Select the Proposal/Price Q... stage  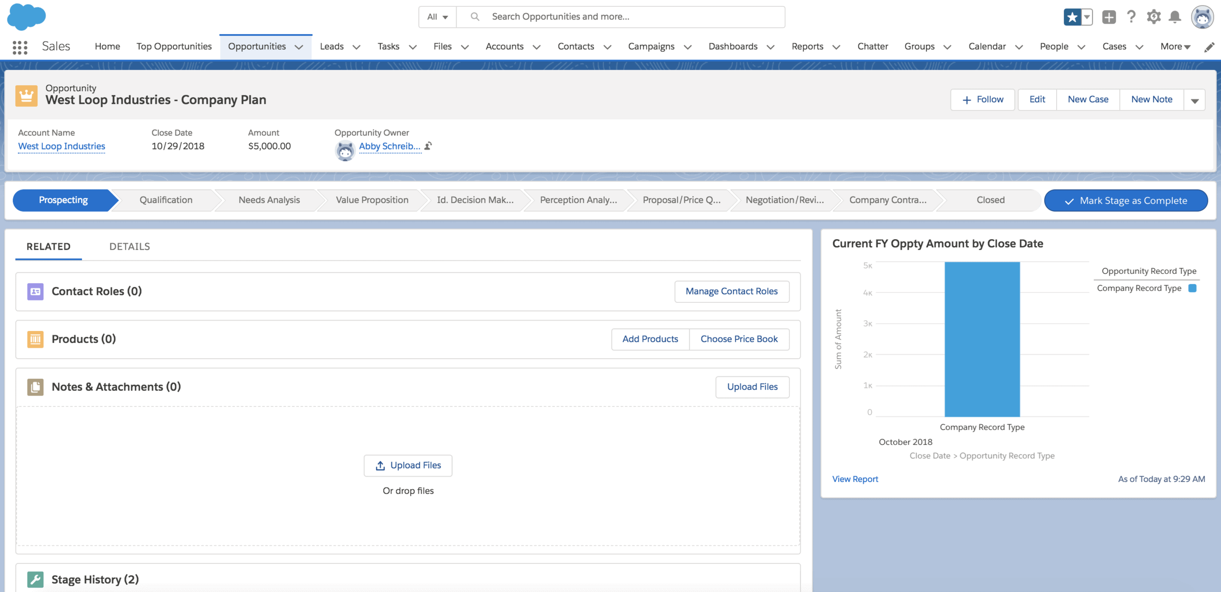(x=681, y=200)
